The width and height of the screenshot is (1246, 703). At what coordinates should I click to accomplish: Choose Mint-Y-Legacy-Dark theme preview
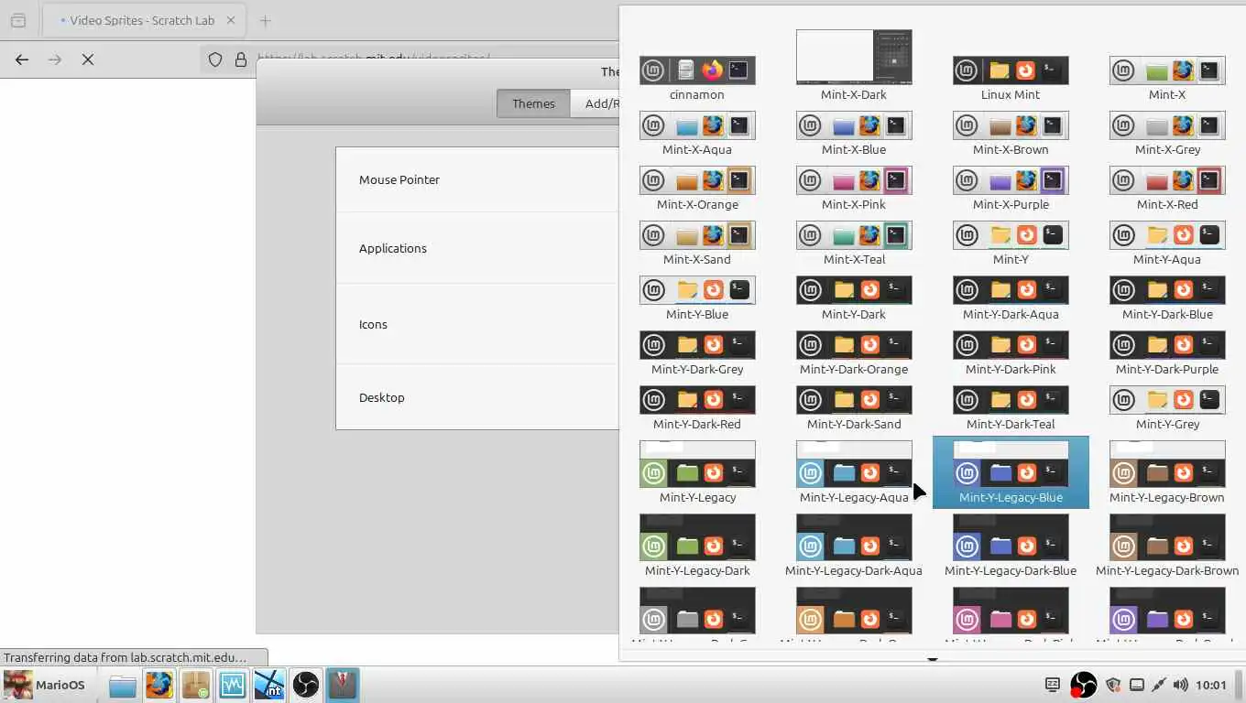(697, 537)
